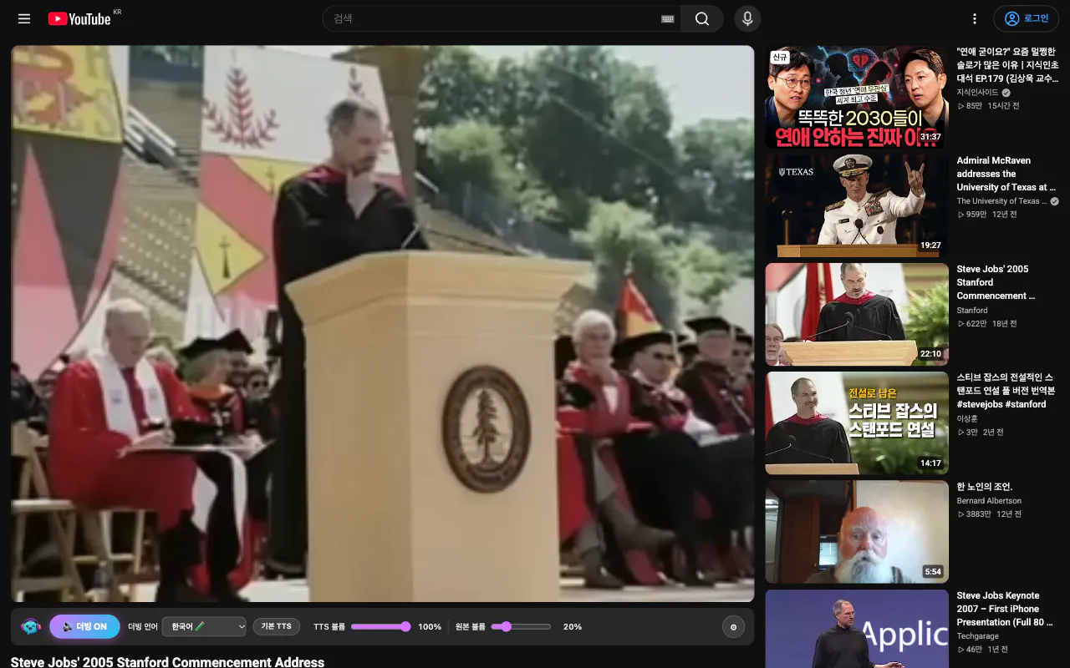This screenshot has width=1070, height=668.
Task: Click the "연애 굳이요?" video title
Action: click(1007, 65)
